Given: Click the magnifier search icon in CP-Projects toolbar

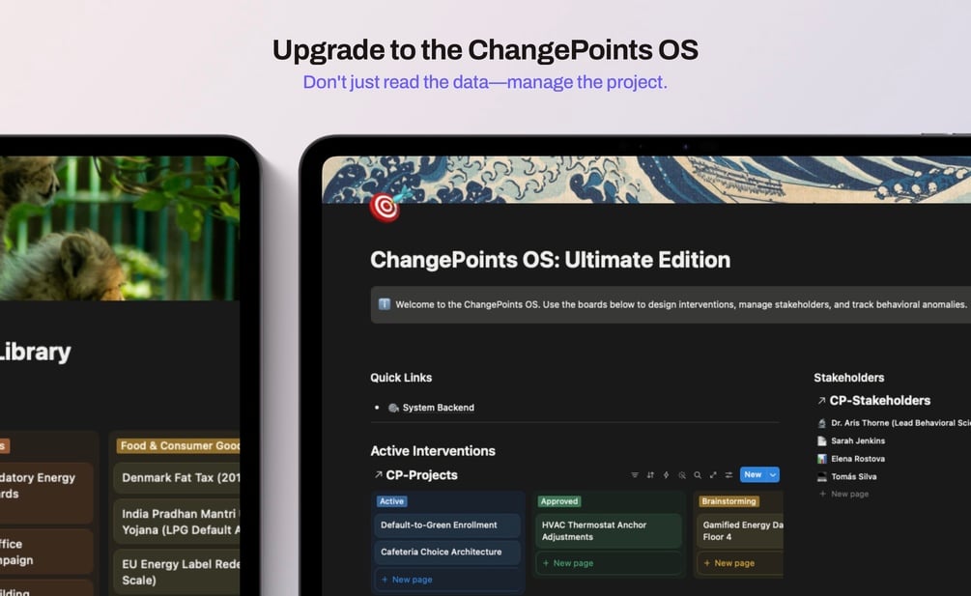Looking at the screenshot, I should (x=698, y=475).
